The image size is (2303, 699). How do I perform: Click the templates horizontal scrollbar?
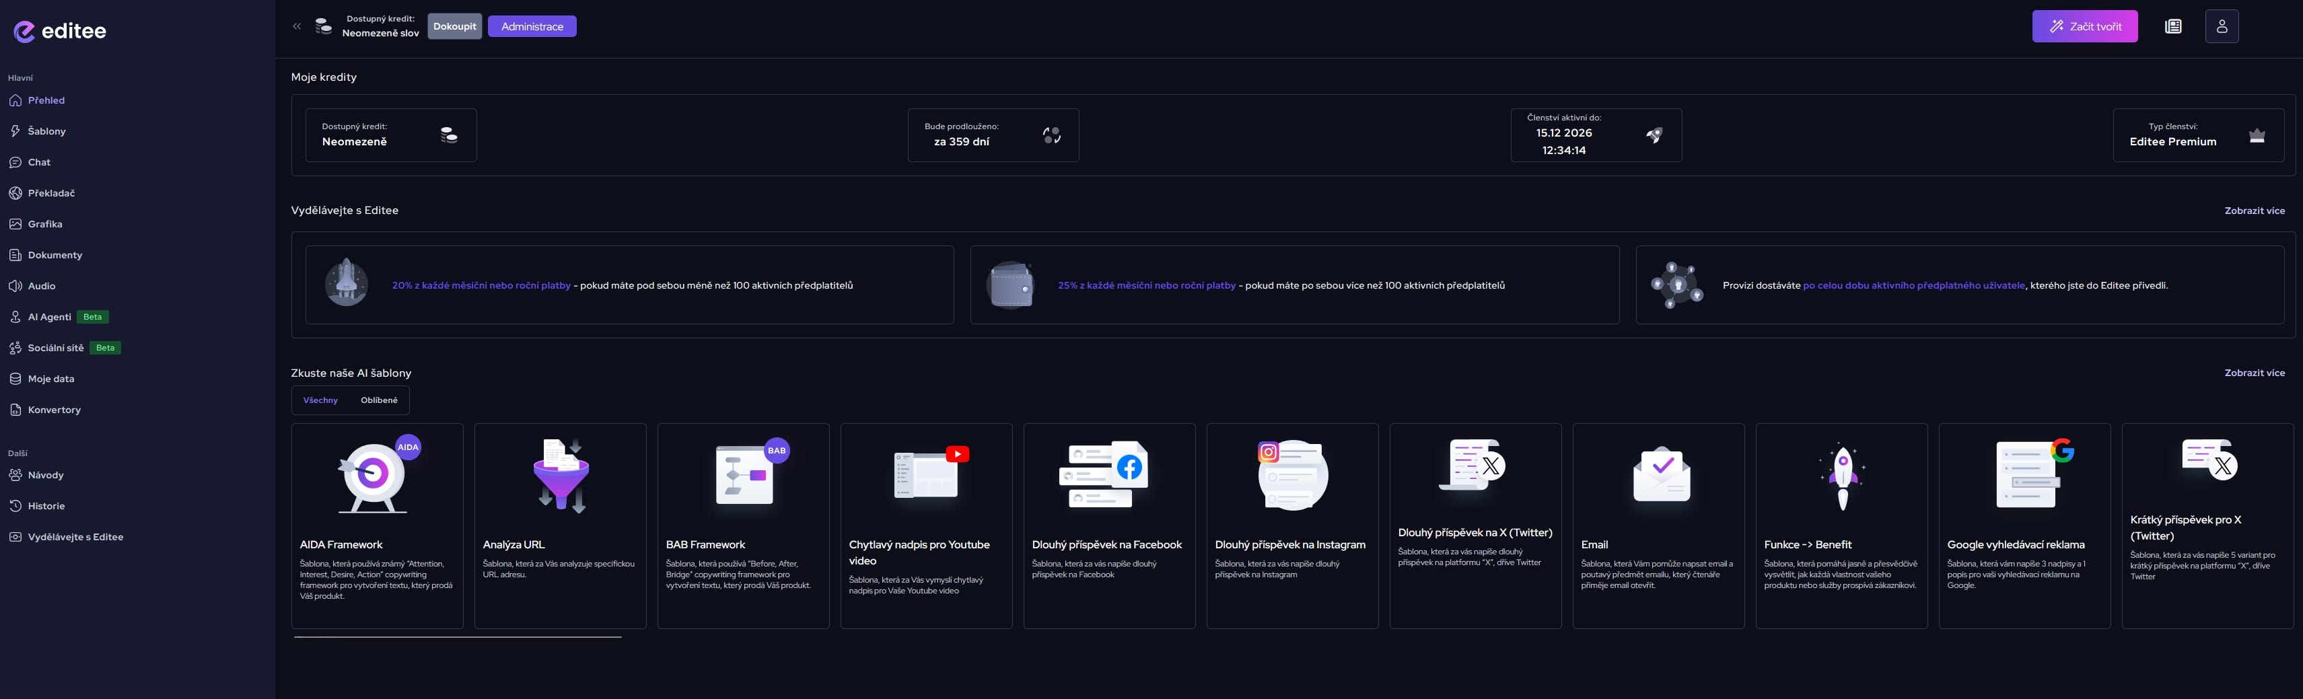point(458,637)
